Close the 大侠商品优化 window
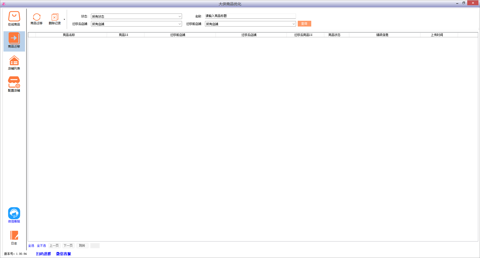 coord(473,3)
